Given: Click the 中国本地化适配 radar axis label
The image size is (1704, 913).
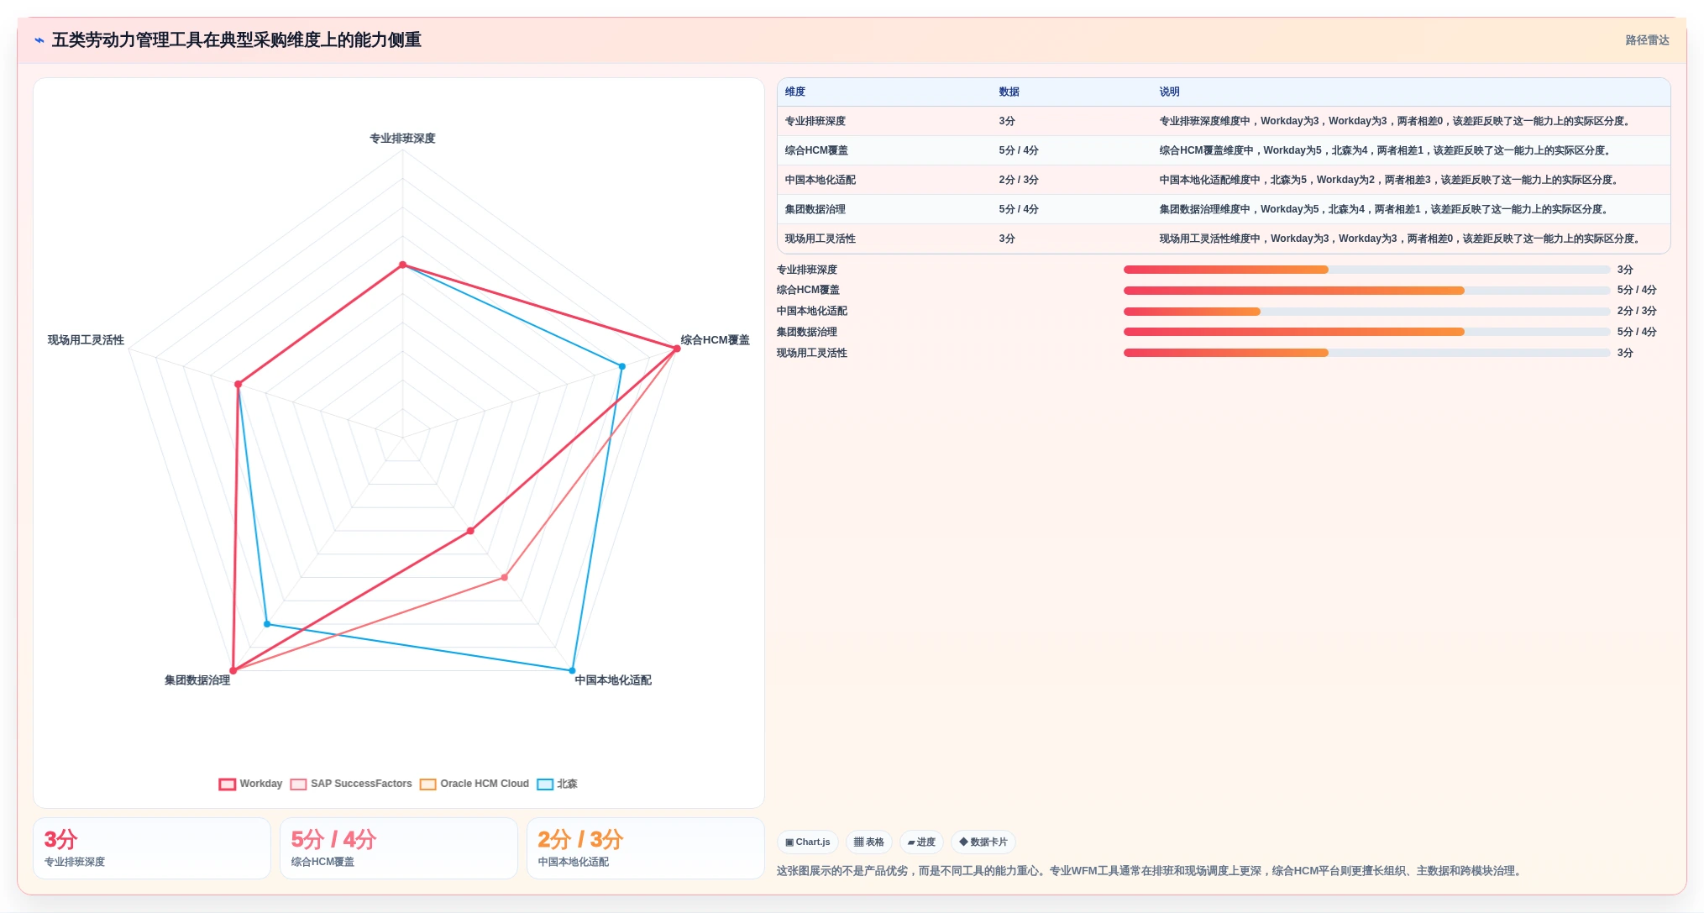Looking at the screenshot, I should click(x=613, y=680).
